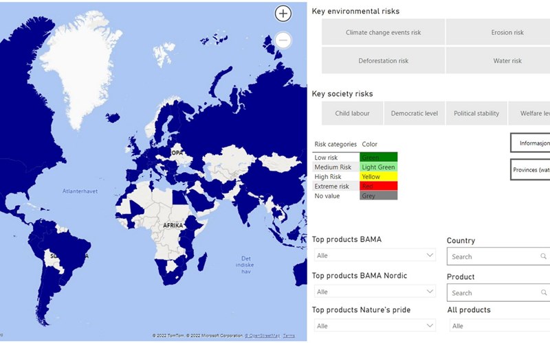Expand the Top products Nature's pride dropdown
Image resolution: width=550 pixels, height=343 pixels.
tap(375, 326)
